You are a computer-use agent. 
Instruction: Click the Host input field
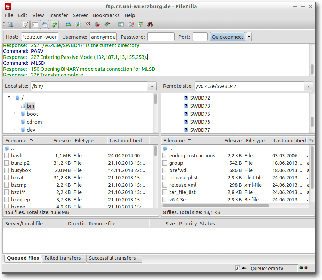pos(40,37)
